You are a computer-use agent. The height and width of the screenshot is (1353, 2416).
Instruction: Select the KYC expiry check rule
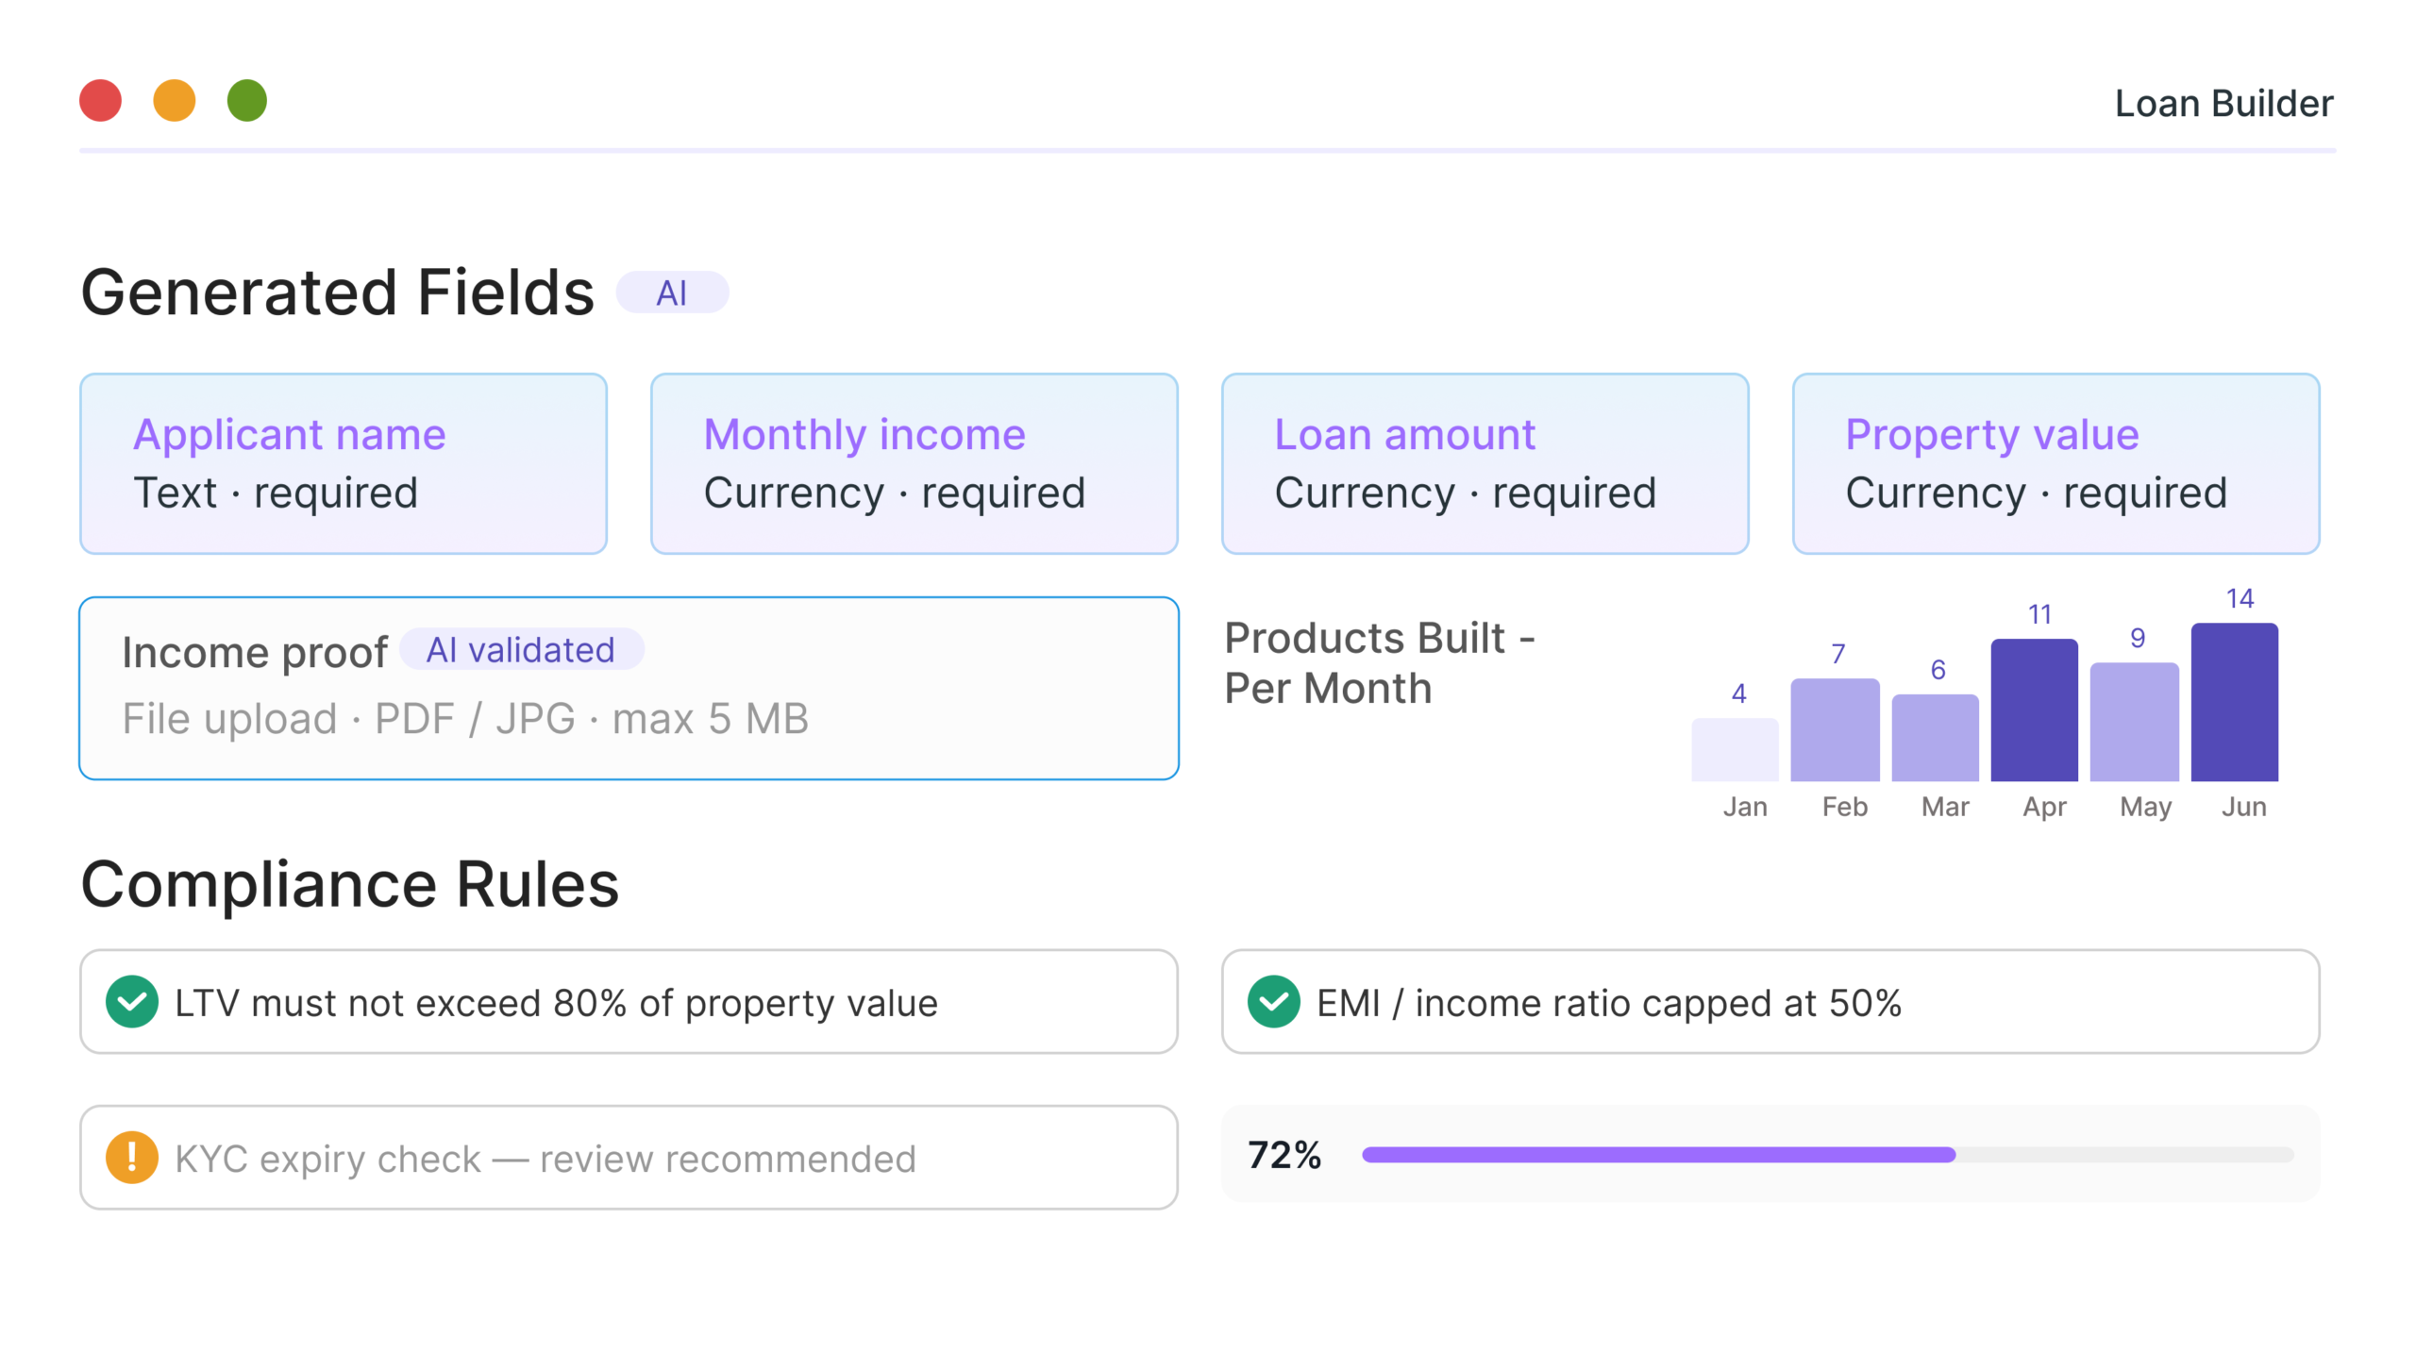point(629,1158)
